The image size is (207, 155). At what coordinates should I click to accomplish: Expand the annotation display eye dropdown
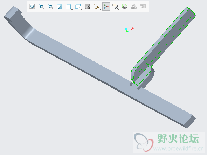(116, 6)
